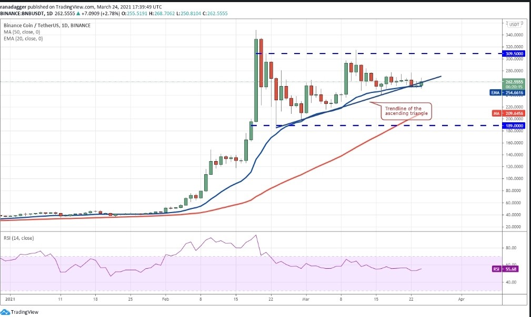Click the 320.0000 price axis label

point(514,47)
